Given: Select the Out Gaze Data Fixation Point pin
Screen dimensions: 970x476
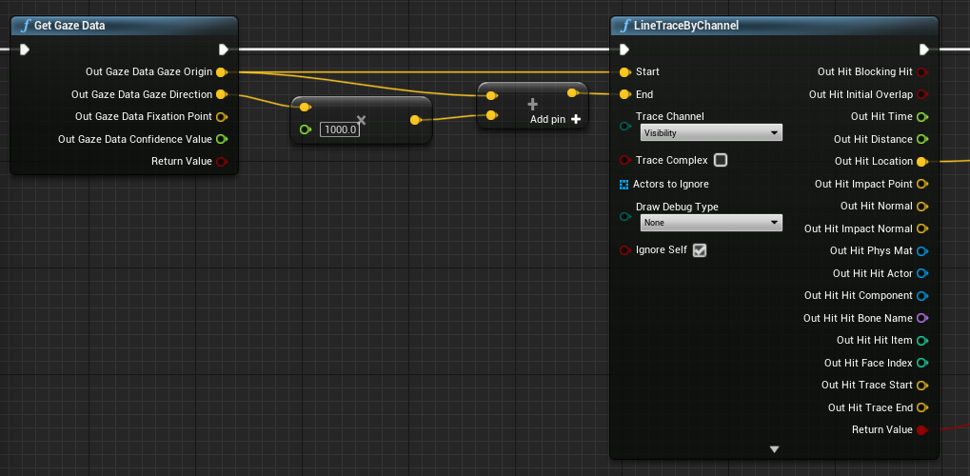Looking at the screenshot, I should click(x=221, y=117).
